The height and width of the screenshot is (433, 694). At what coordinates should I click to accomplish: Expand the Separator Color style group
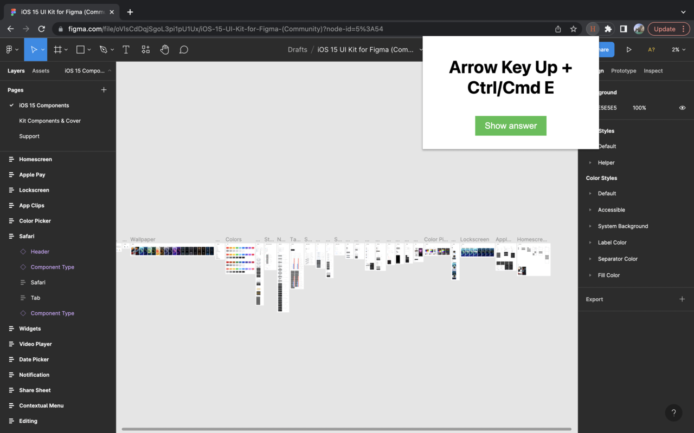(x=590, y=259)
